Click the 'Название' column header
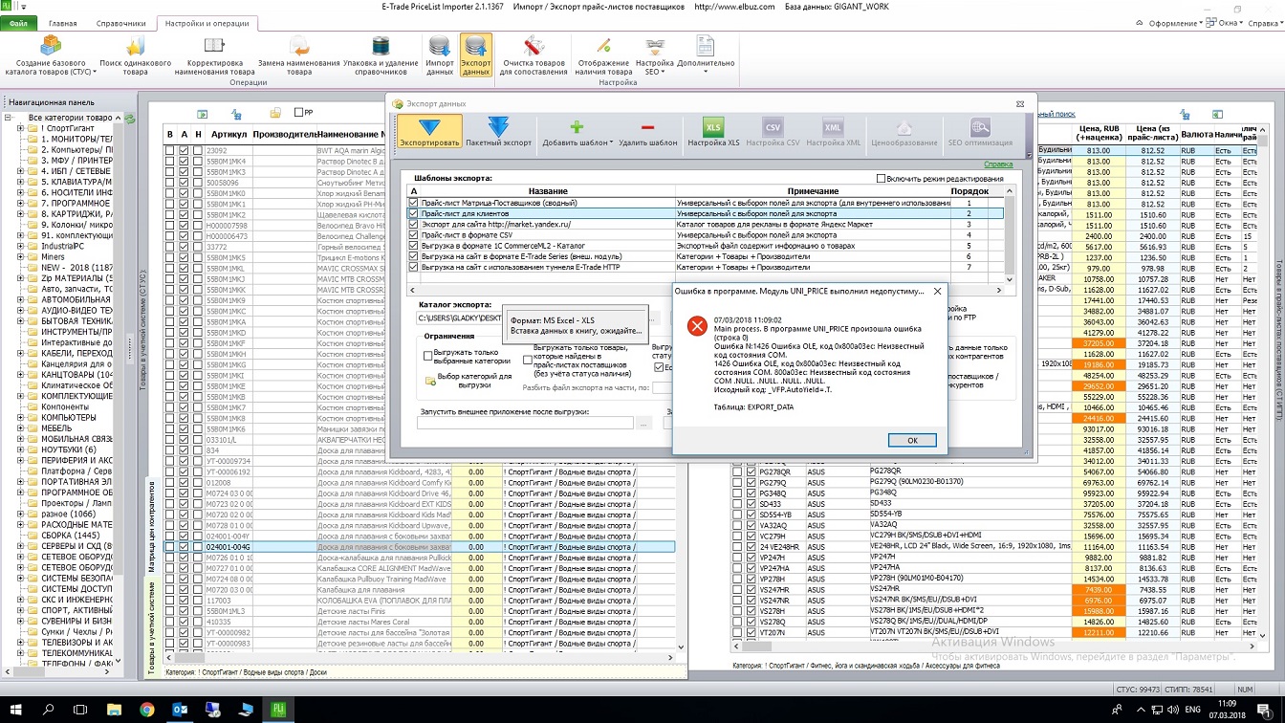 [547, 191]
